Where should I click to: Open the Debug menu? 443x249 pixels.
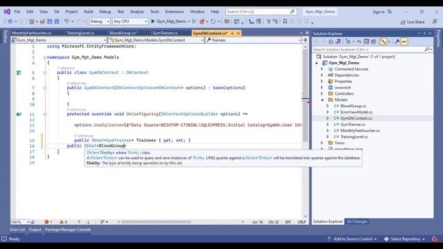pyautogui.click(x=105, y=12)
